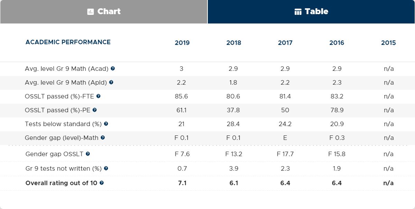Open help for Overall rating out of 10

coord(101,183)
